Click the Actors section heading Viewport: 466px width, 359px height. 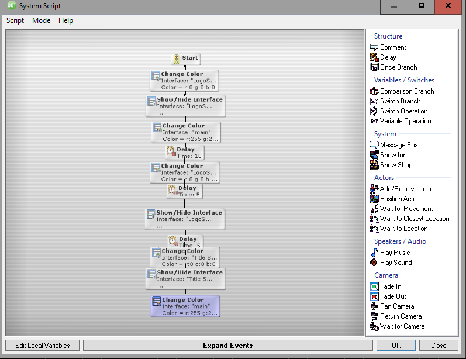pyautogui.click(x=384, y=178)
